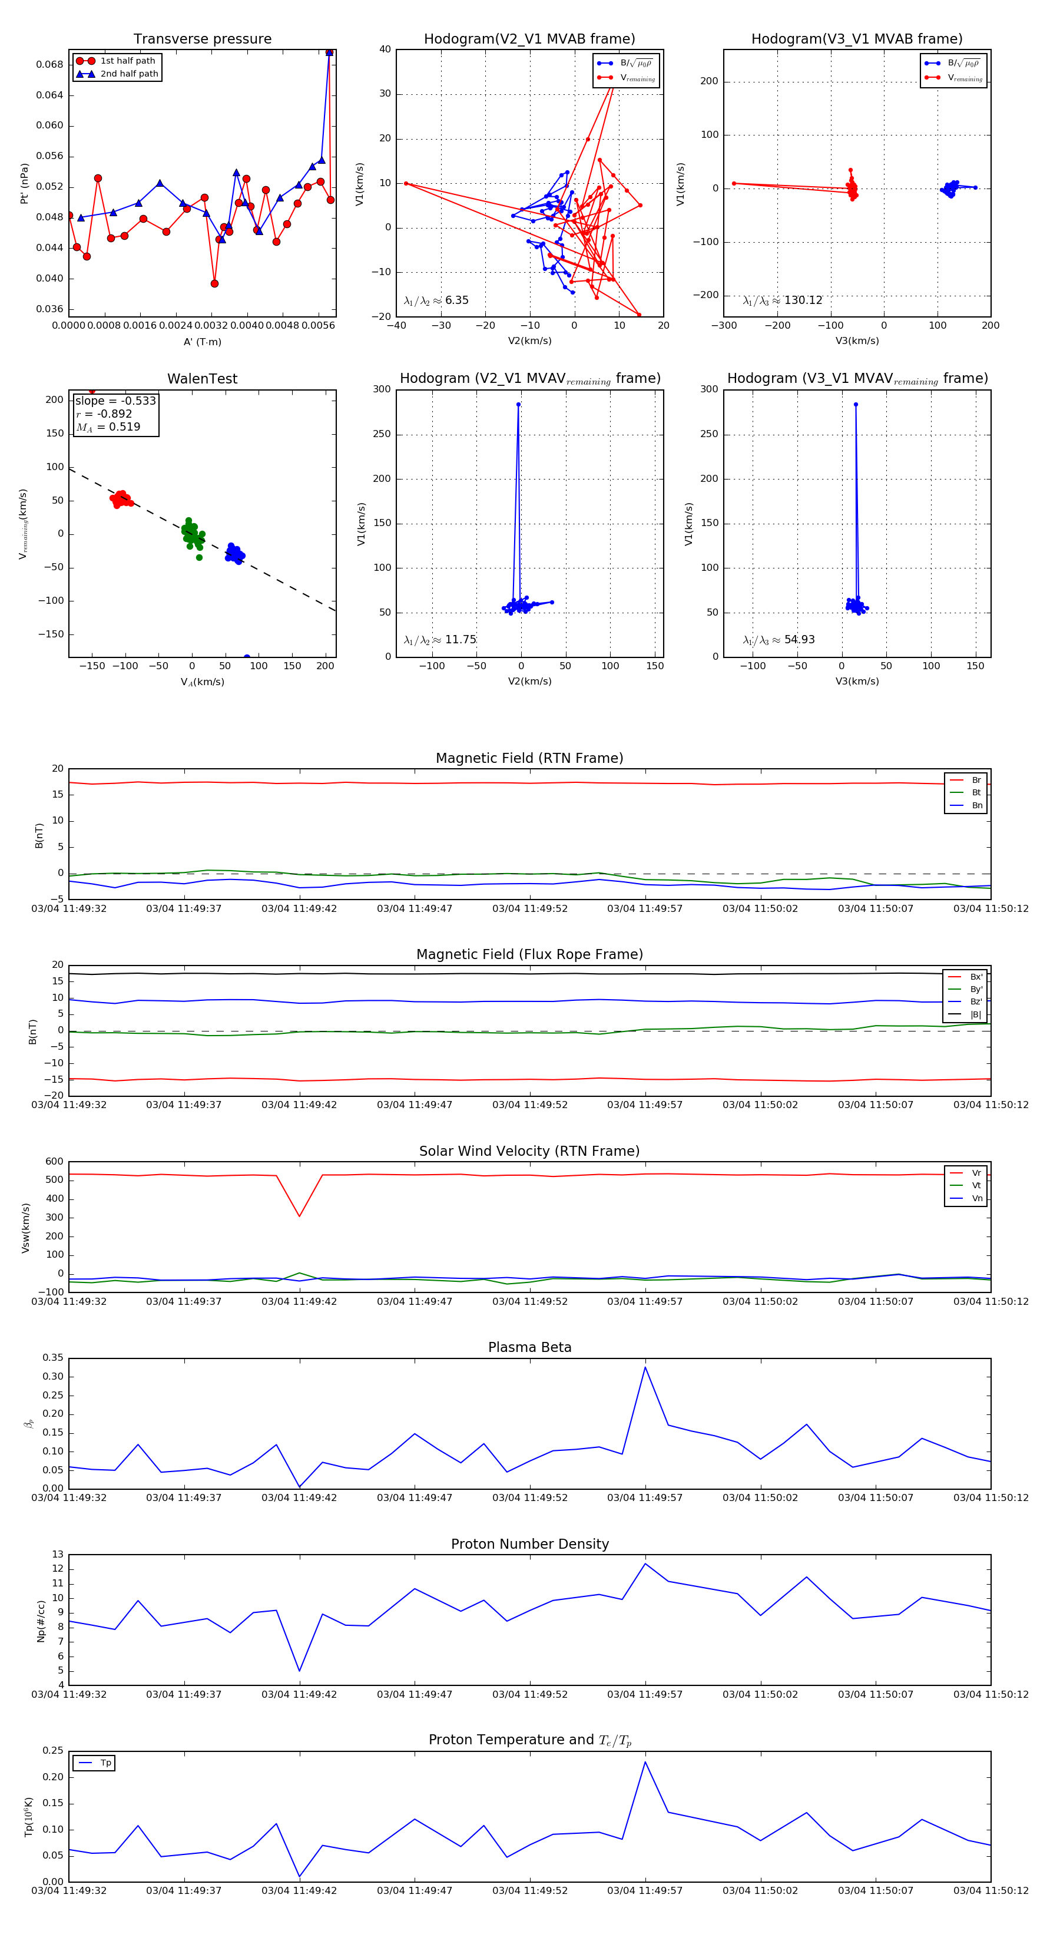Click the Plasma Beta peak at 11:49:57

[x=645, y=1367]
